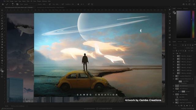
Task: Toggle Quick Mask mode
Action: coord(2,74)
